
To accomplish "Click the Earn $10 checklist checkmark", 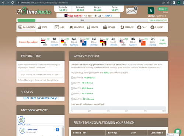I will [72, 99].
